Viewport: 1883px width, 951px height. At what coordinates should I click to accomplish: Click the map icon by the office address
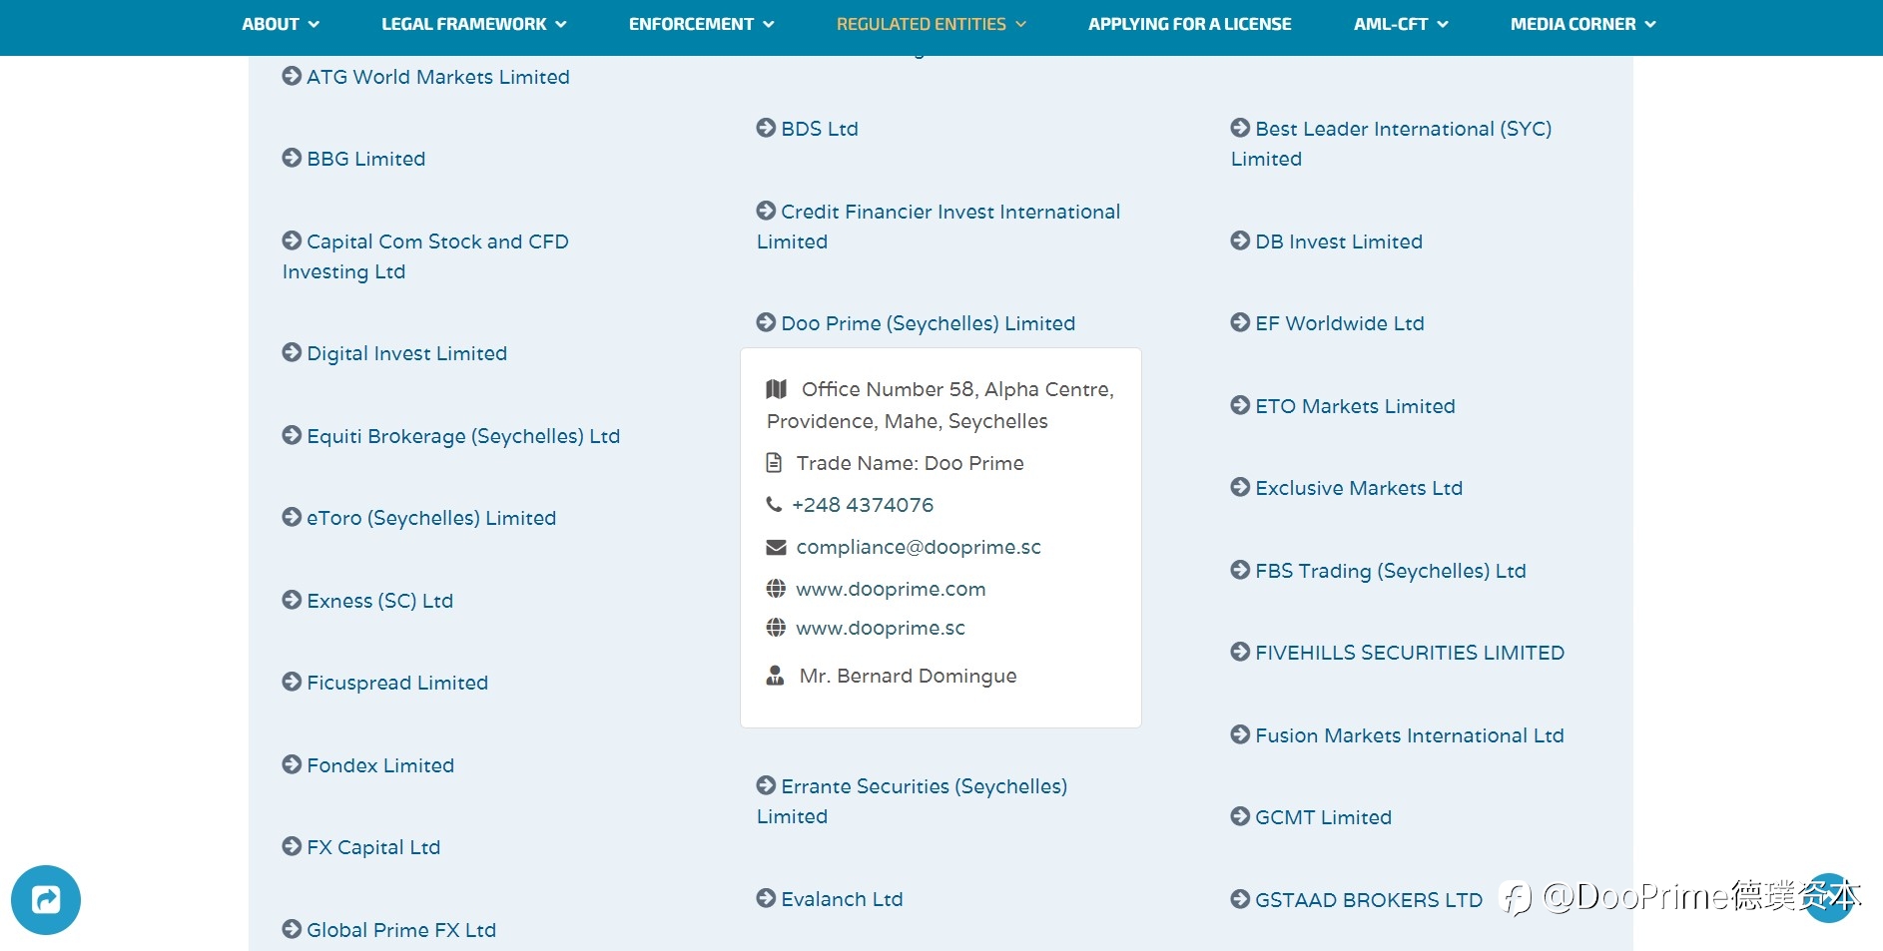pos(777,389)
